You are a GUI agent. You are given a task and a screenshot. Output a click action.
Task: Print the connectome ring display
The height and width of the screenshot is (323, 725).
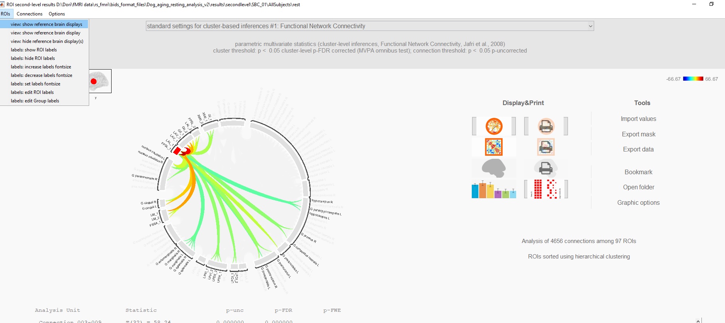coord(546,126)
